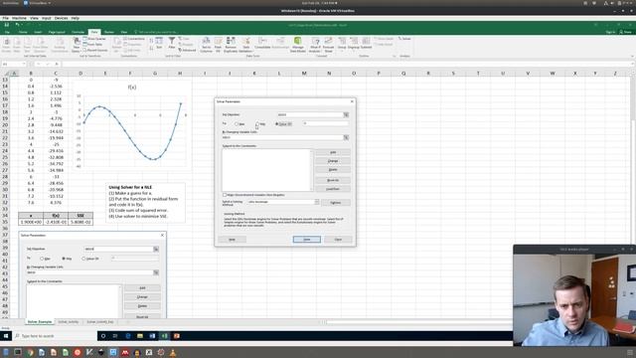Viewport: 636px width, 358px height.
Task: Click the Save icon in the quick access toolbar
Action: (x=7, y=25)
